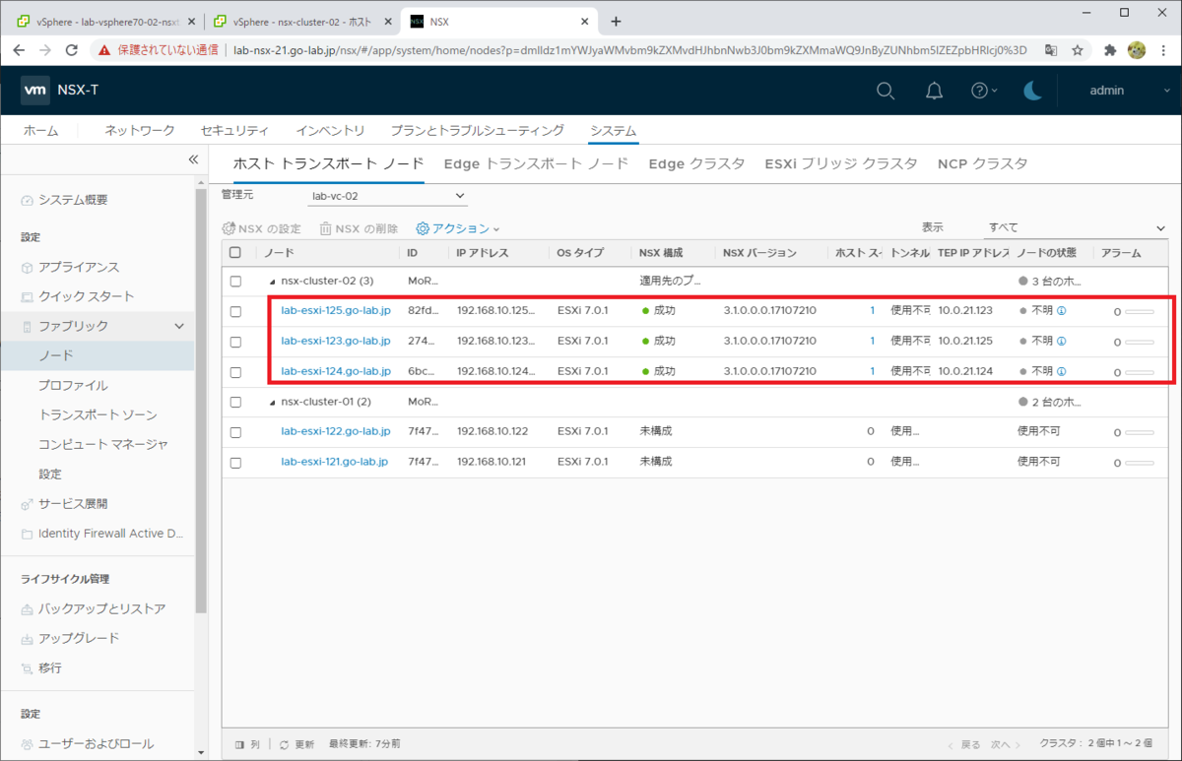1182x761 pixels.
Task: Open lab-esxi-122.go-lab.jp node link
Action: point(334,431)
